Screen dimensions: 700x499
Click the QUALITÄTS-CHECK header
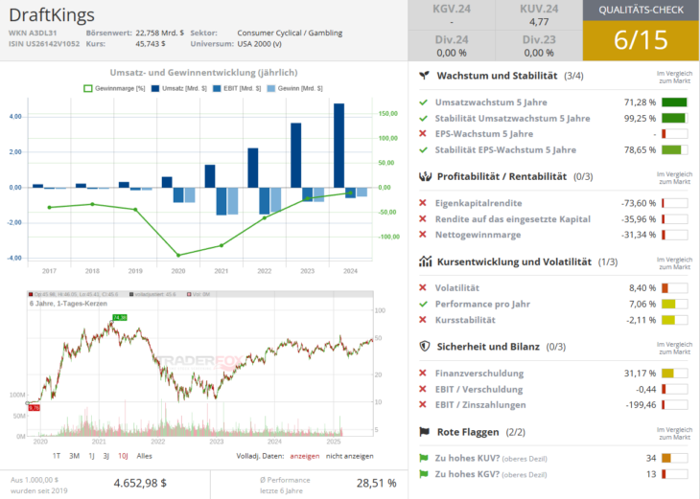[x=642, y=11]
